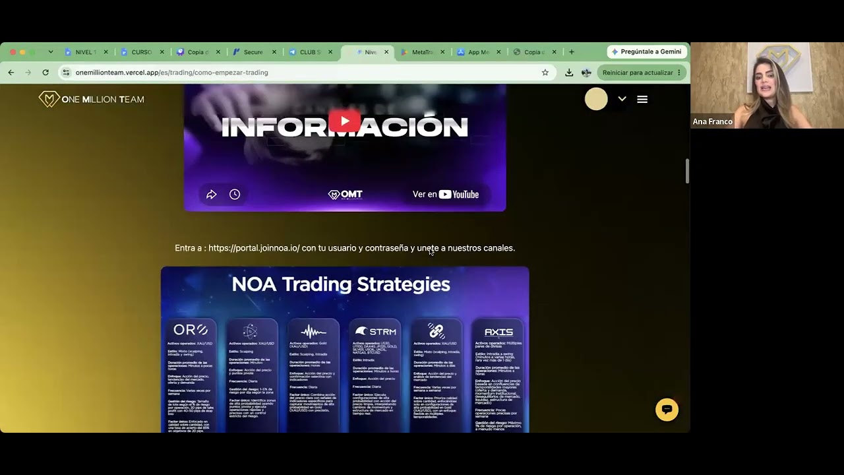Click Ana Franco's webcam thumbnail
Screen dimensions: 844x475
click(x=767, y=85)
